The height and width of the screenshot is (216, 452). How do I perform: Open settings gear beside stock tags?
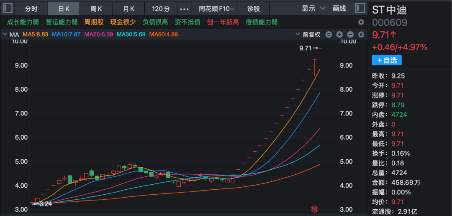pos(361,23)
